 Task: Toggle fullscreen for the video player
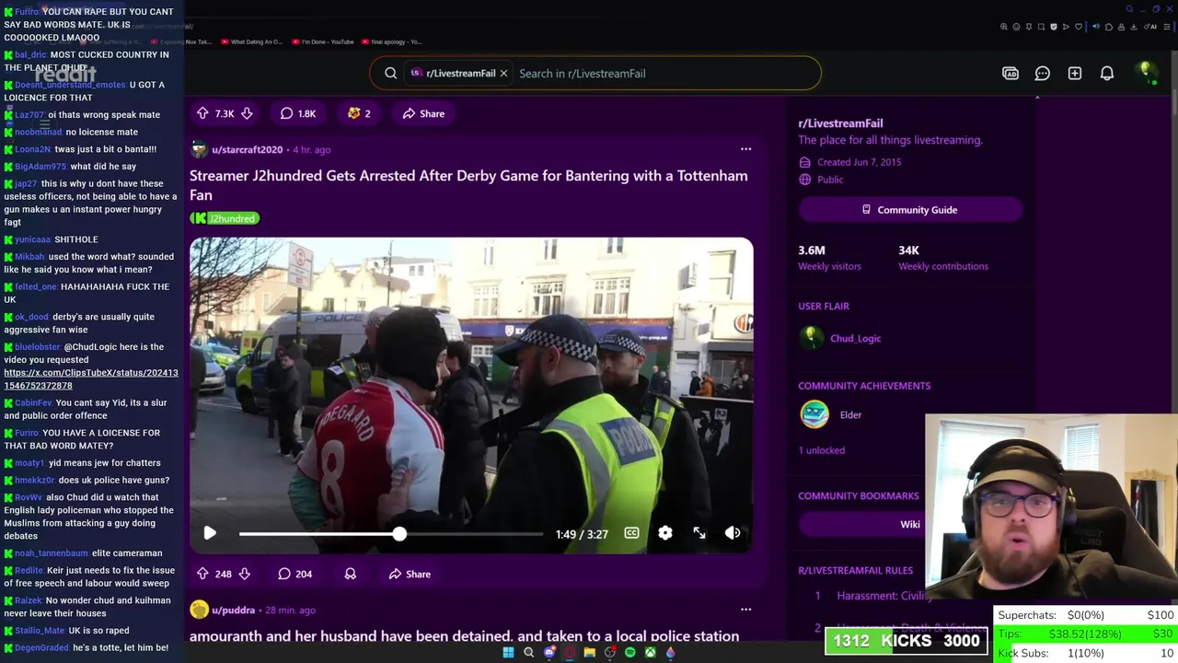[x=699, y=533]
